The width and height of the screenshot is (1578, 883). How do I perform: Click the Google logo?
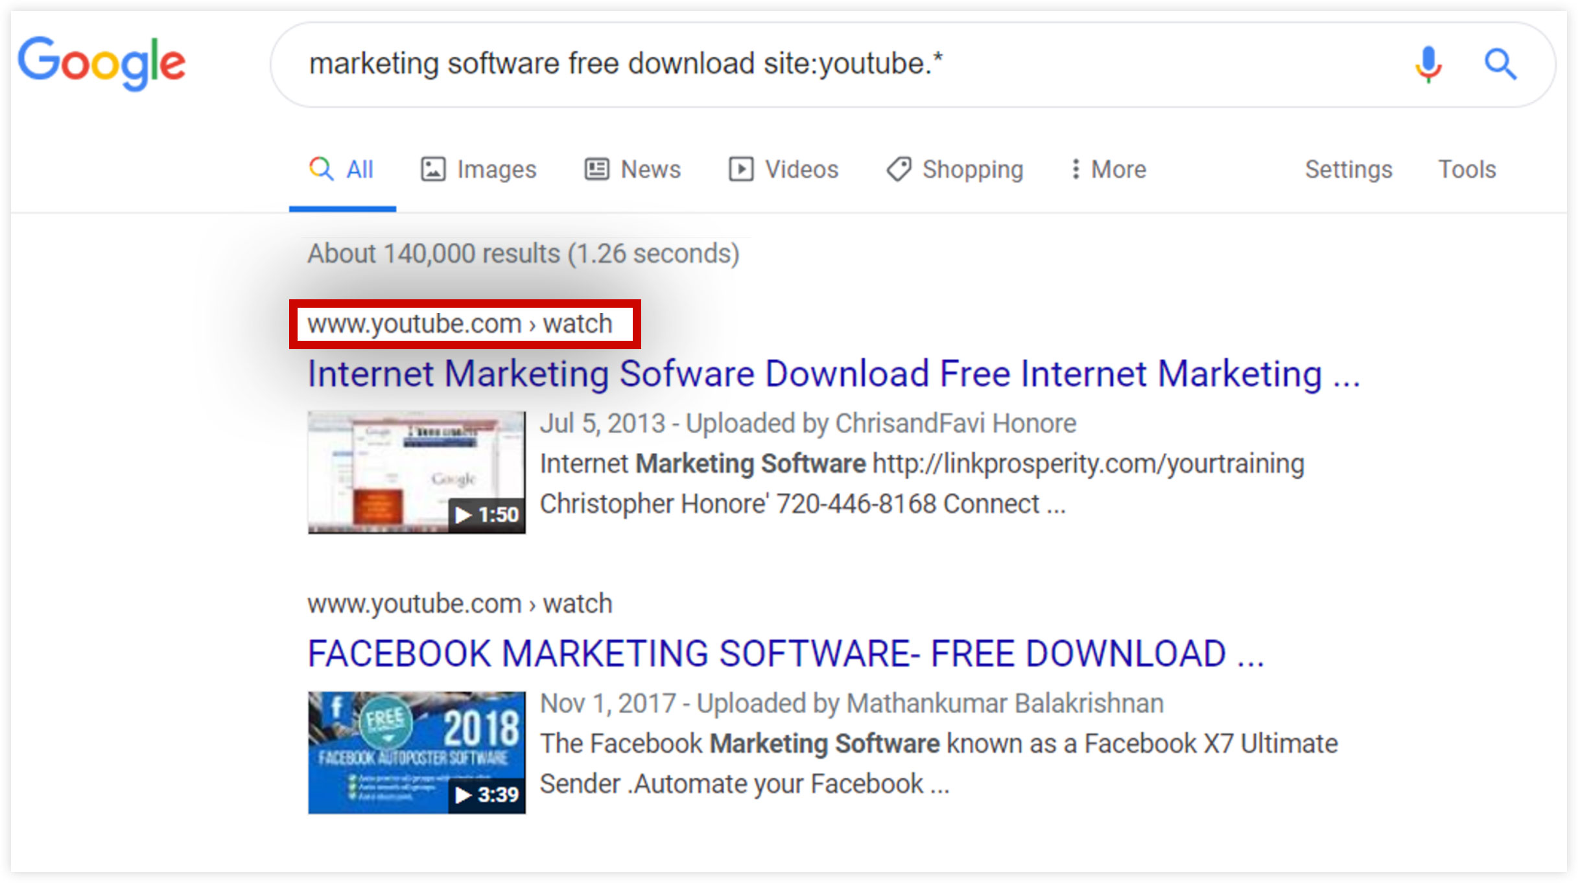click(x=101, y=63)
